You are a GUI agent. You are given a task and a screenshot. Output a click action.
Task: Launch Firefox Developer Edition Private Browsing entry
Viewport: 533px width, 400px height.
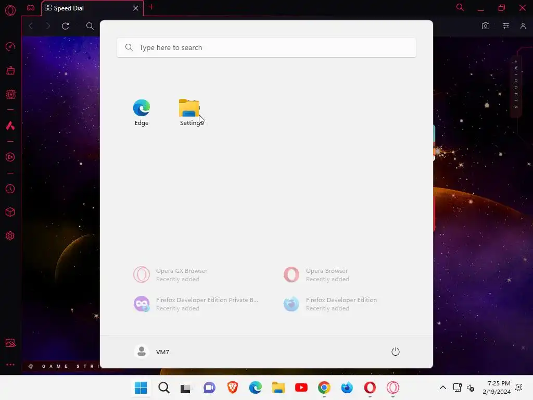(196, 304)
